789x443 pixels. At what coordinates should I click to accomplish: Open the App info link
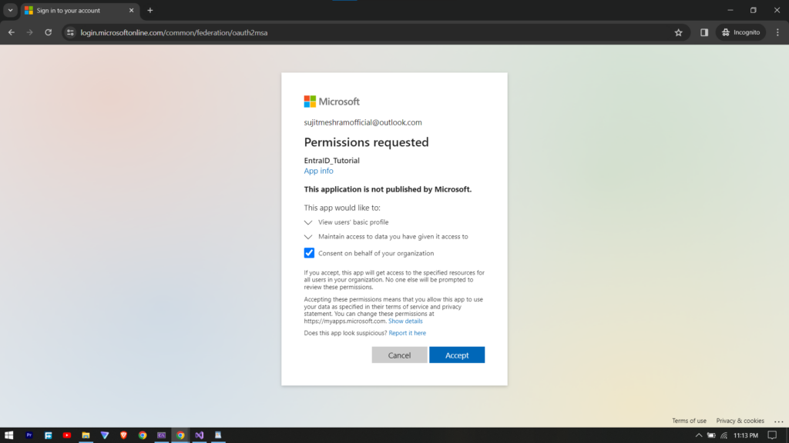(318, 171)
